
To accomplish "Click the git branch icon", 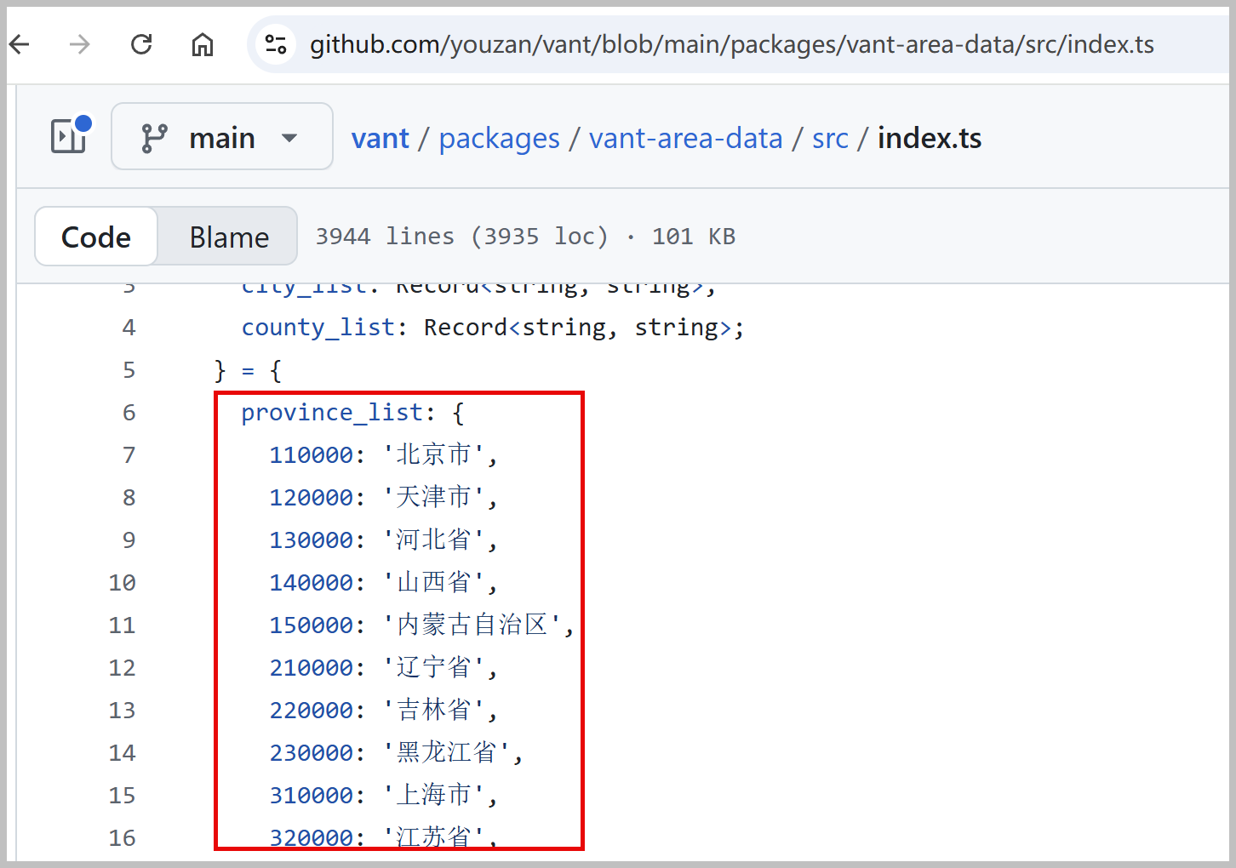I will coord(154,138).
